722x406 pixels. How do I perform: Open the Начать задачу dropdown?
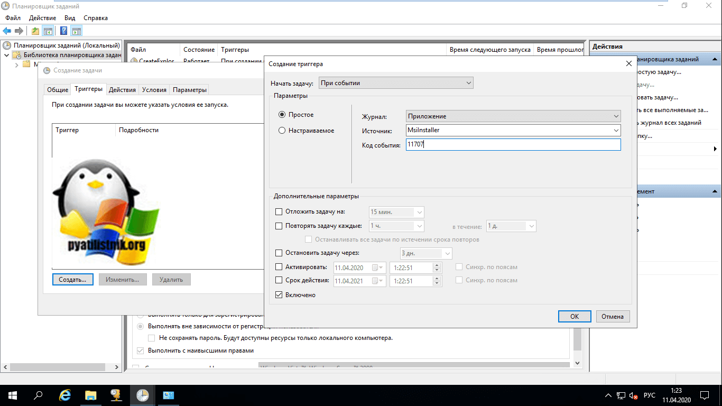[396, 83]
